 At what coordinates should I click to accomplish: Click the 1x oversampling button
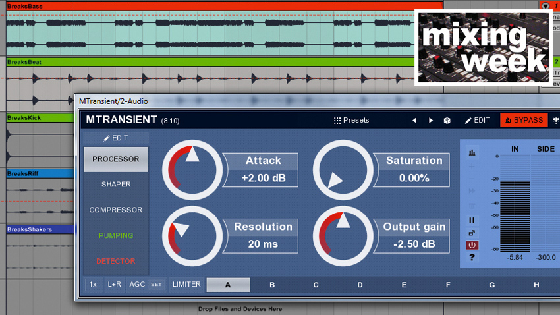tap(93, 285)
